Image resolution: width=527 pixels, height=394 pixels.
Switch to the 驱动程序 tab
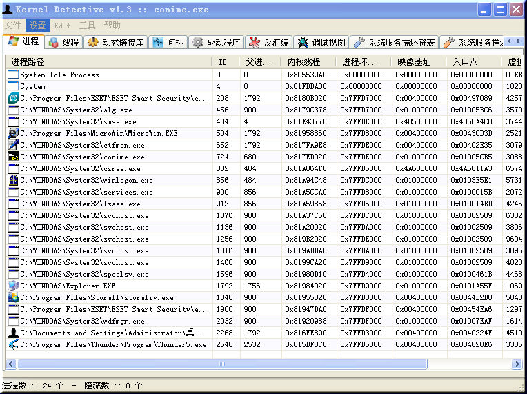point(217,42)
